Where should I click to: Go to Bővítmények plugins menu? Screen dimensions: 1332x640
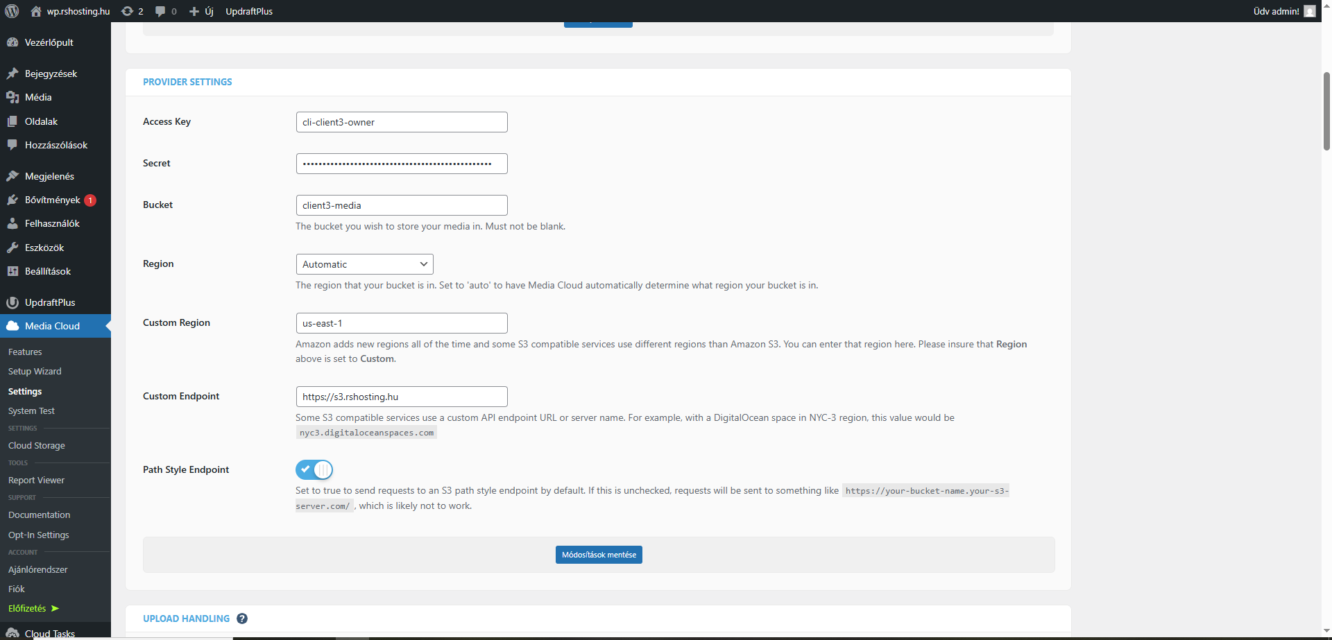coord(52,200)
